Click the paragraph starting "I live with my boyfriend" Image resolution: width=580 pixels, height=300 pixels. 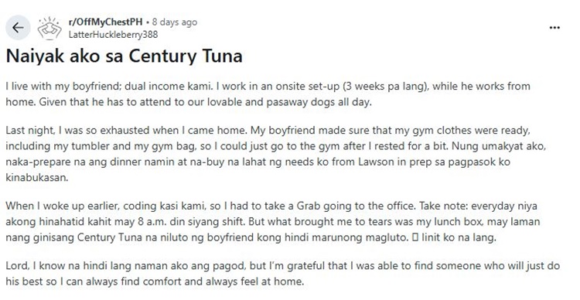[x=268, y=94]
